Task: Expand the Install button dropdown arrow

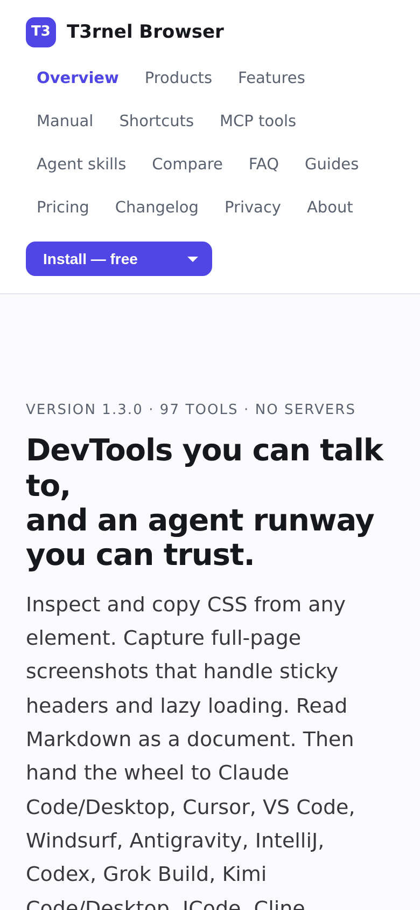Action: (193, 259)
